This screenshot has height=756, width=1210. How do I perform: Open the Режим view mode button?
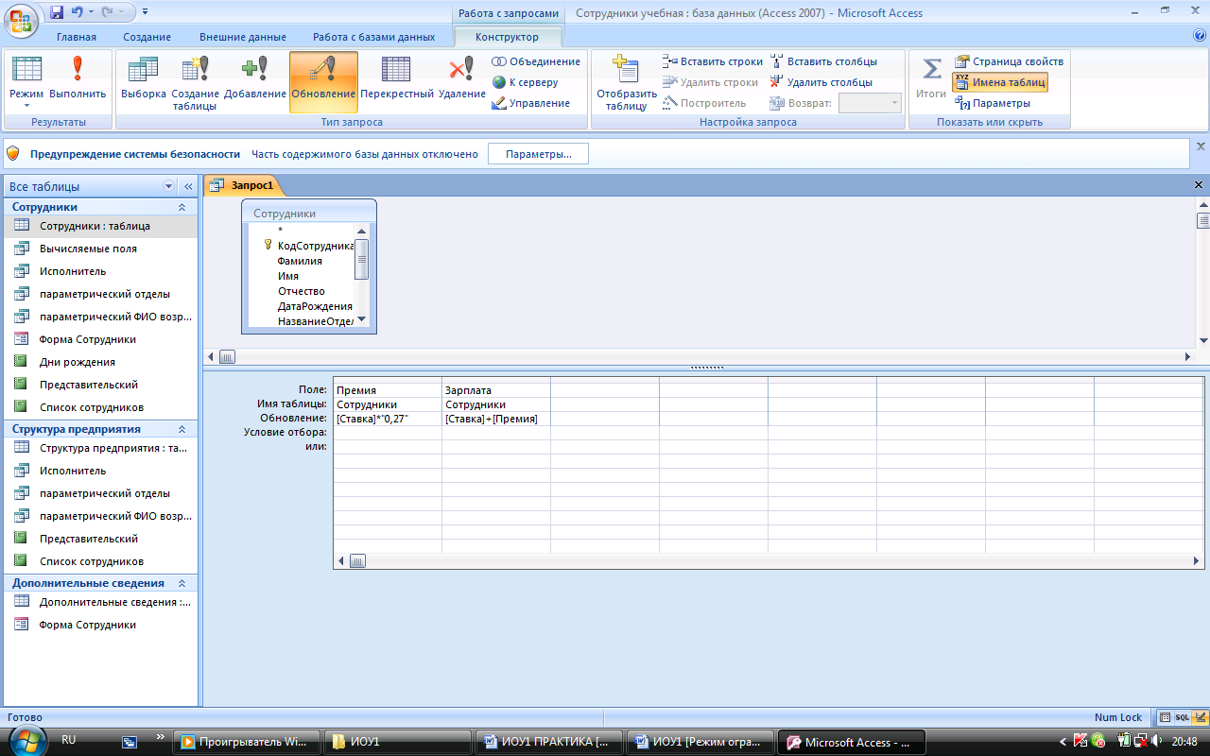coord(26,81)
